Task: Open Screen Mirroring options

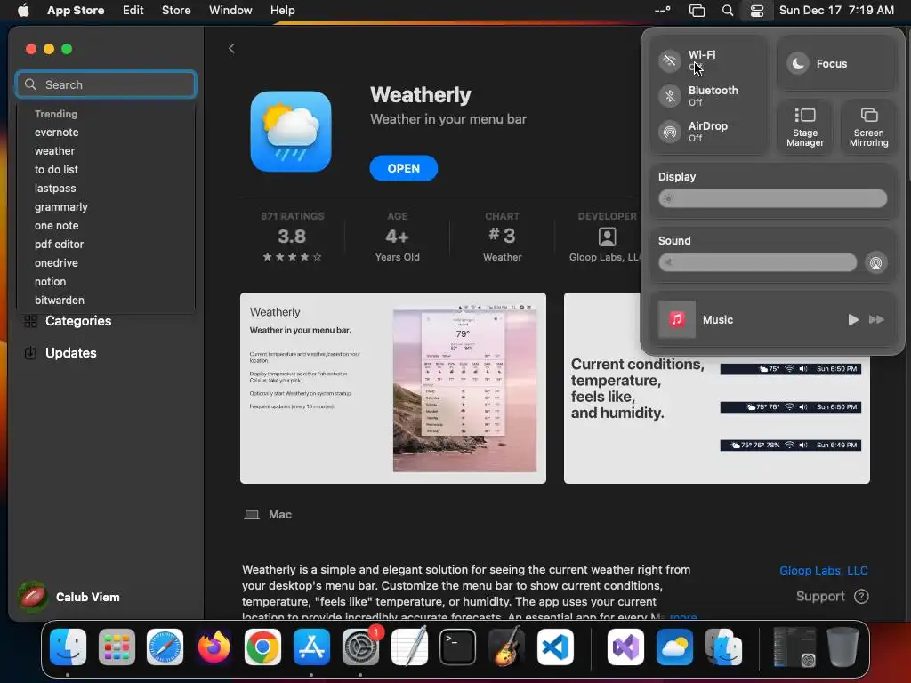Action: click(x=868, y=127)
